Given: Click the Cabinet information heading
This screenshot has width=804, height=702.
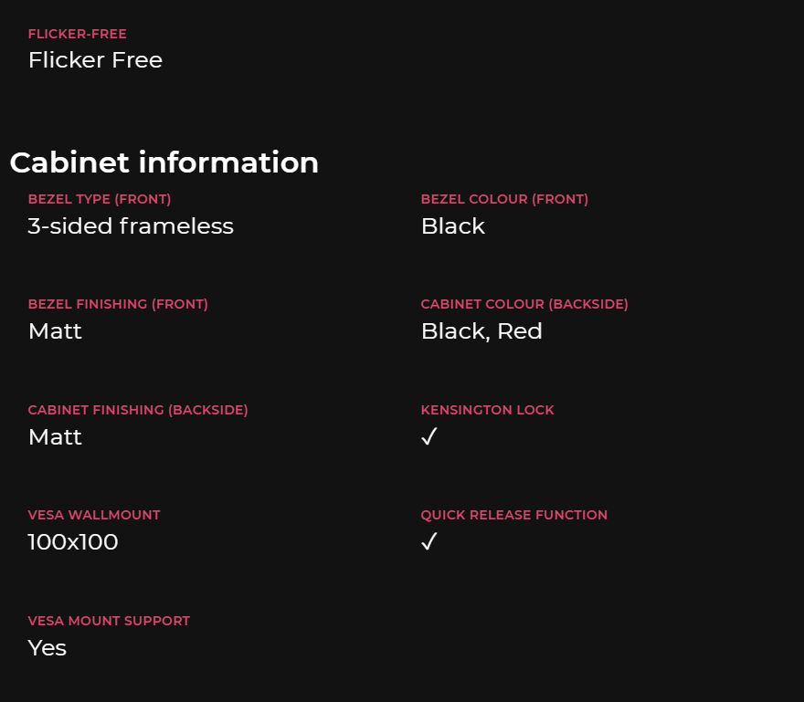Looking at the screenshot, I should [x=164, y=162].
